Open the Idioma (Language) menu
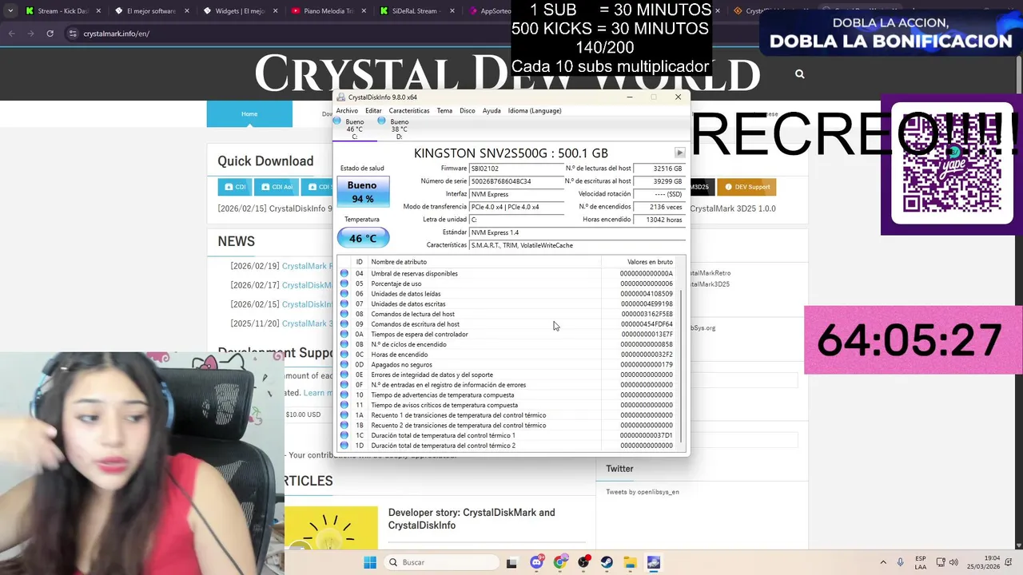The height and width of the screenshot is (575, 1023). 535,111
